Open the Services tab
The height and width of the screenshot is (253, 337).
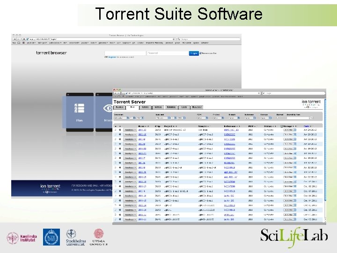158,107
